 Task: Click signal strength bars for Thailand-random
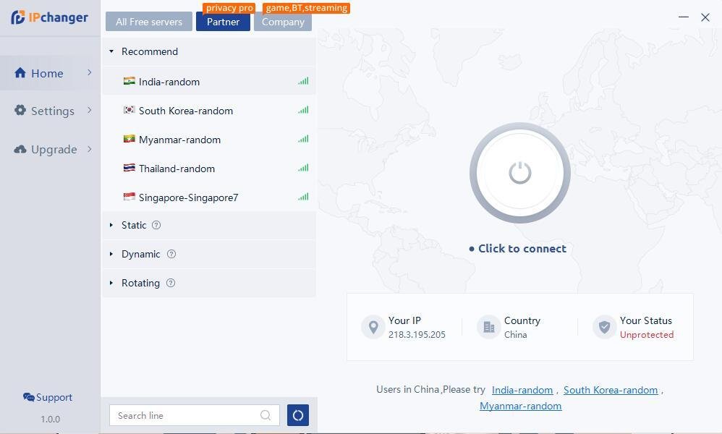coord(303,168)
